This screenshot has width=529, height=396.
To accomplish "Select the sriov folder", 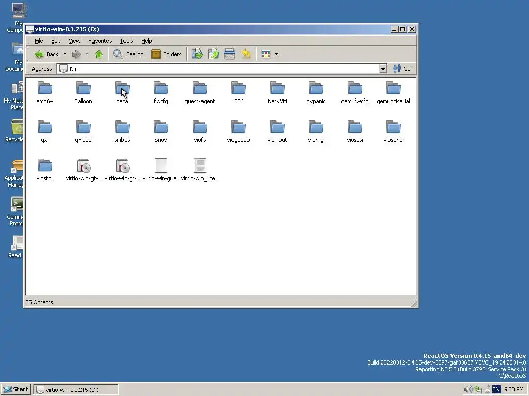I will click(161, 131).
